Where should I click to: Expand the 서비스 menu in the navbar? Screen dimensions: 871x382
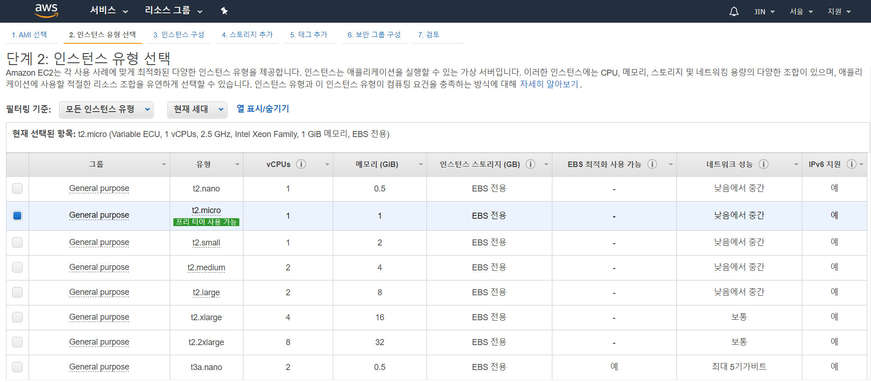coord(109,11)
